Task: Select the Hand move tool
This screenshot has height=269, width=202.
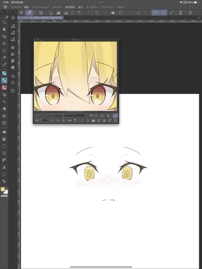Action: click(4, 29)
